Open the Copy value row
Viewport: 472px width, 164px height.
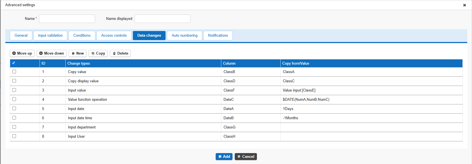point(236,72)
